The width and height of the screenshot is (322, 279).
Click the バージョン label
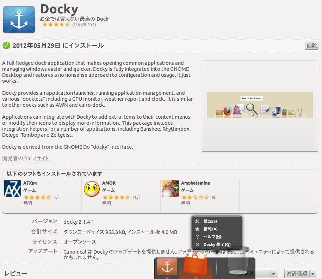click(44, 221)
